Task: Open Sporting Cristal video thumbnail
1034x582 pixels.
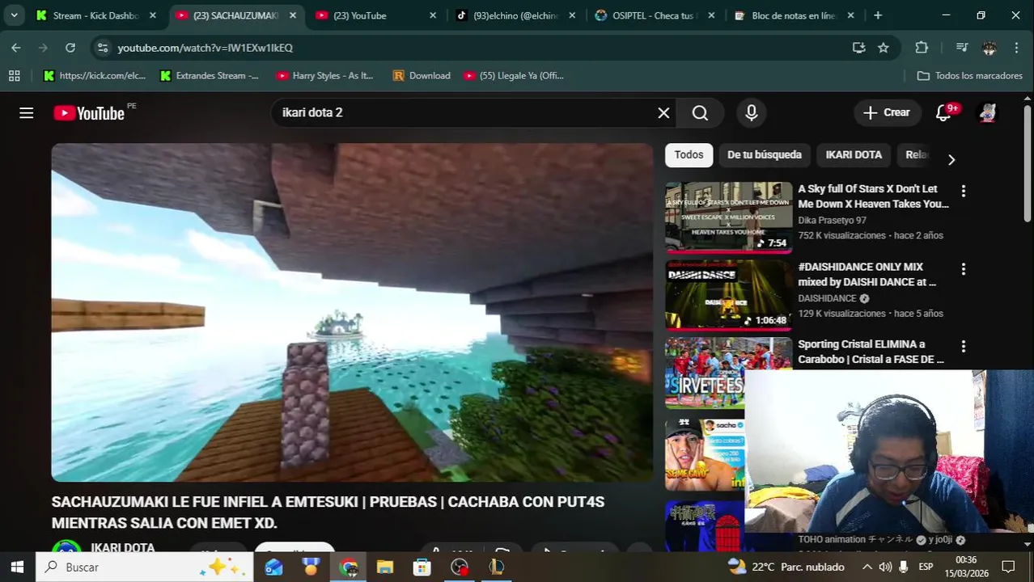Action: tap(729, 373)
